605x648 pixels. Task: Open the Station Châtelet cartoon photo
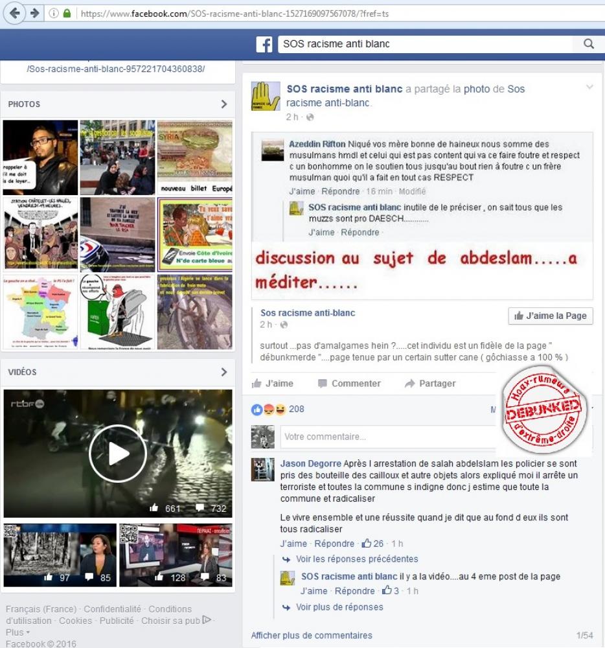(40, 235)
